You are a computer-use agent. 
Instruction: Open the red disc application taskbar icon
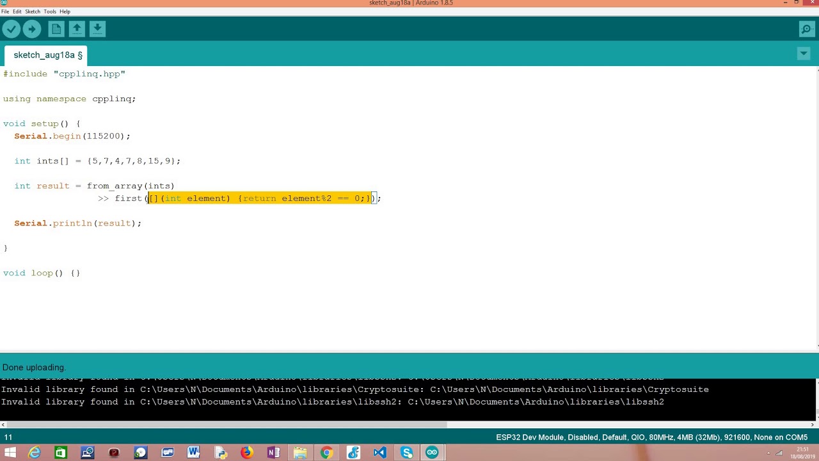[114, 453]
